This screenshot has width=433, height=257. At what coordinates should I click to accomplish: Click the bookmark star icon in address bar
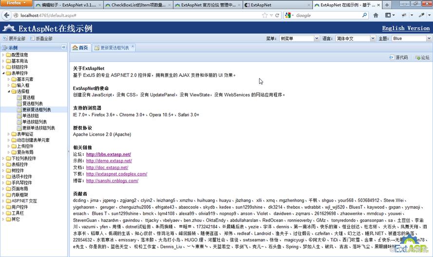point(265,16)
